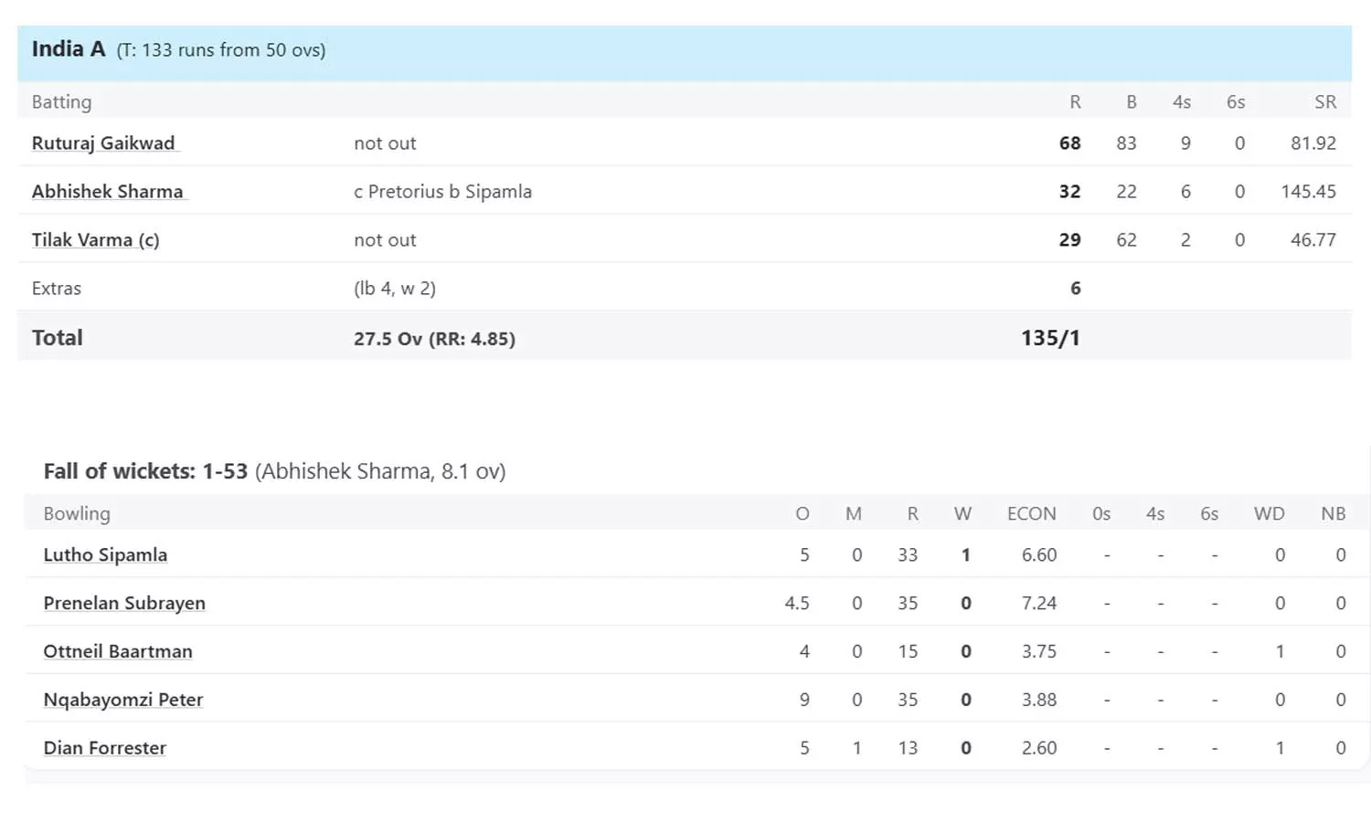Click the Fall of wickets text

pyautogui.click(x=274, y=471)
